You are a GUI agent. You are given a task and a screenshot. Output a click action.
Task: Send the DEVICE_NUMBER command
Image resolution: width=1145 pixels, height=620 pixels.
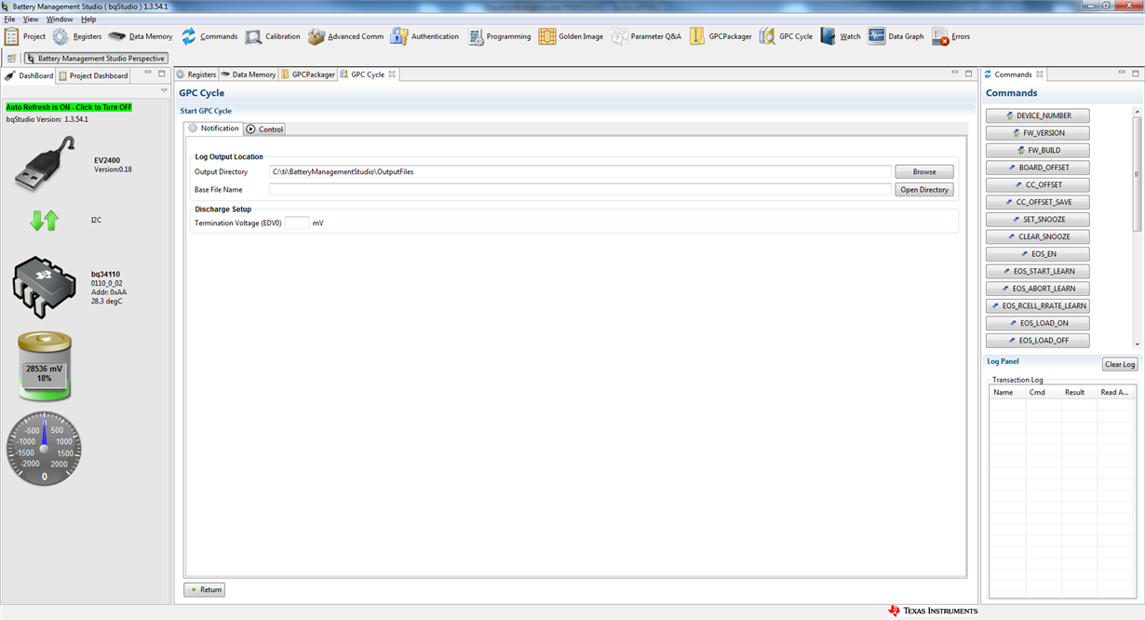(1037, 115)
